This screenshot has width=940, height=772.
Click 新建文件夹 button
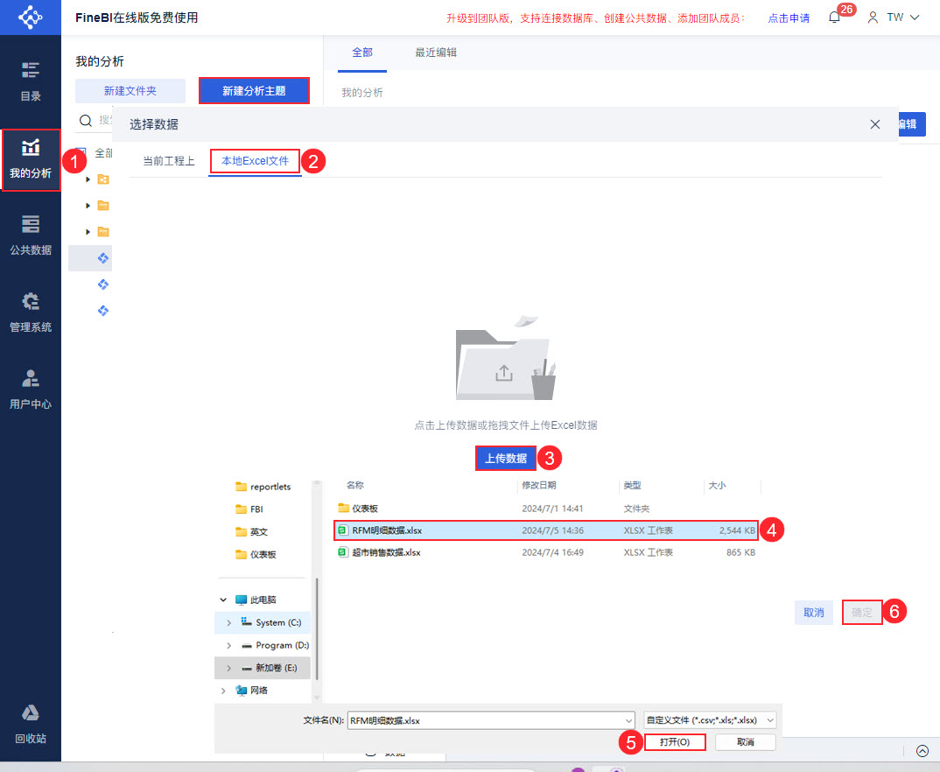130,90
